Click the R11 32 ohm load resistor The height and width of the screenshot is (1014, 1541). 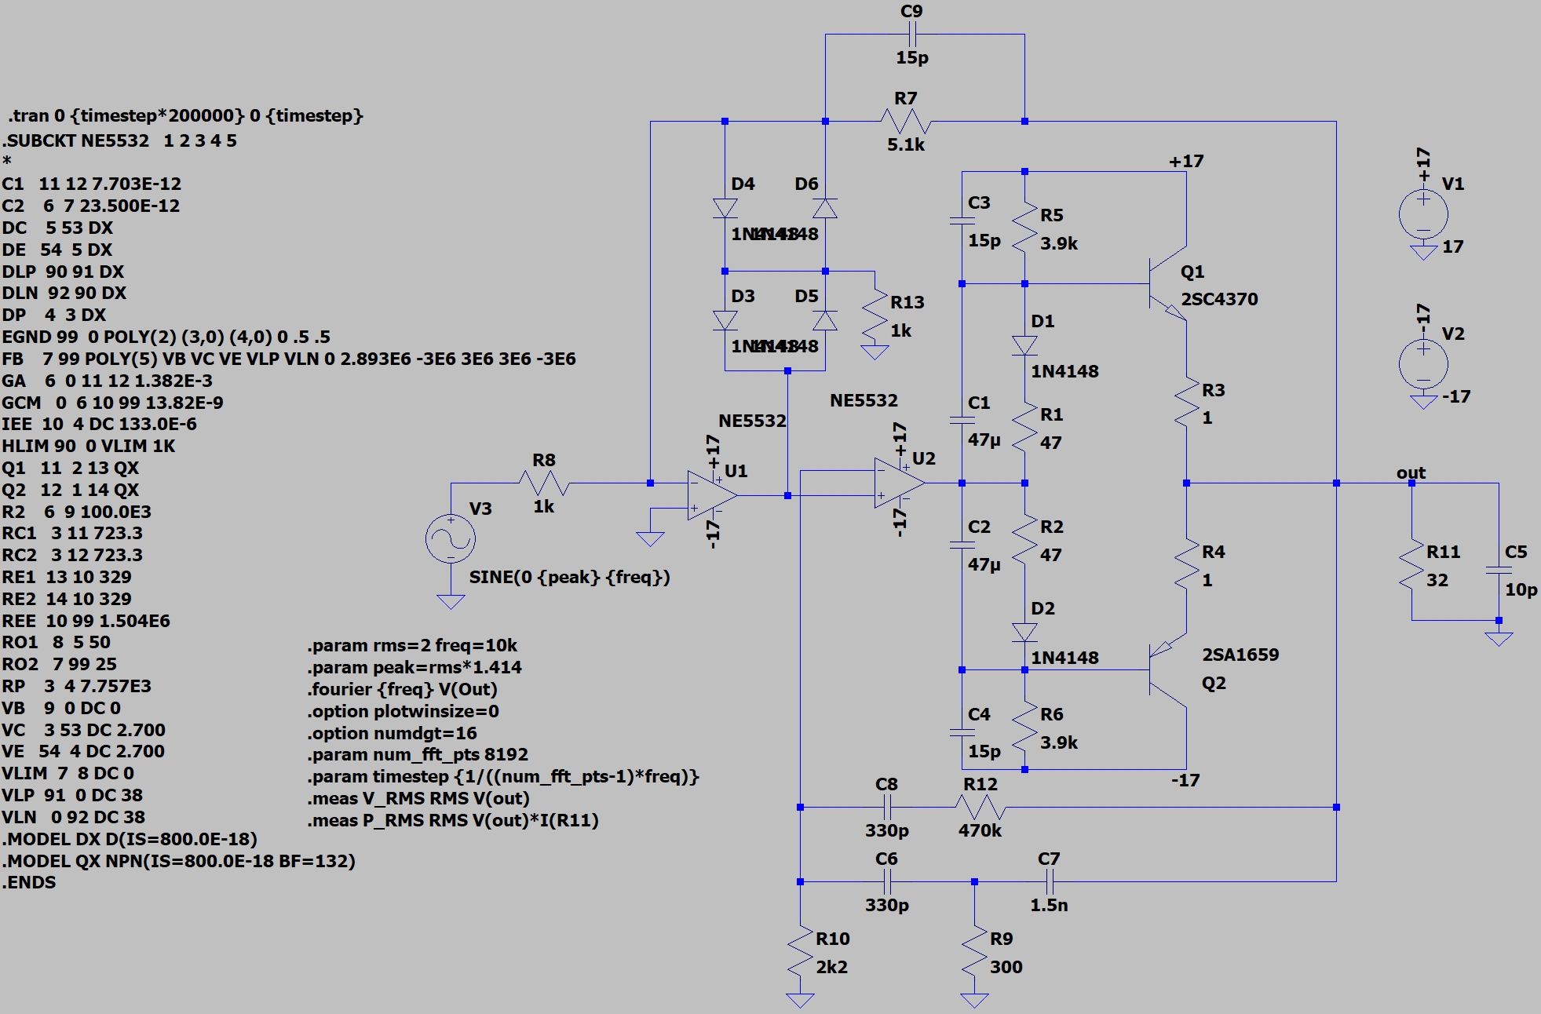click(x=1411, y=564)
